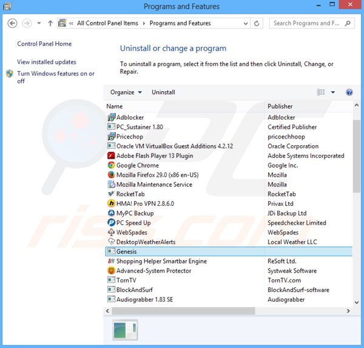
Task: Click the vertical scrollbar thumb
Action: (x=357, y=156)
